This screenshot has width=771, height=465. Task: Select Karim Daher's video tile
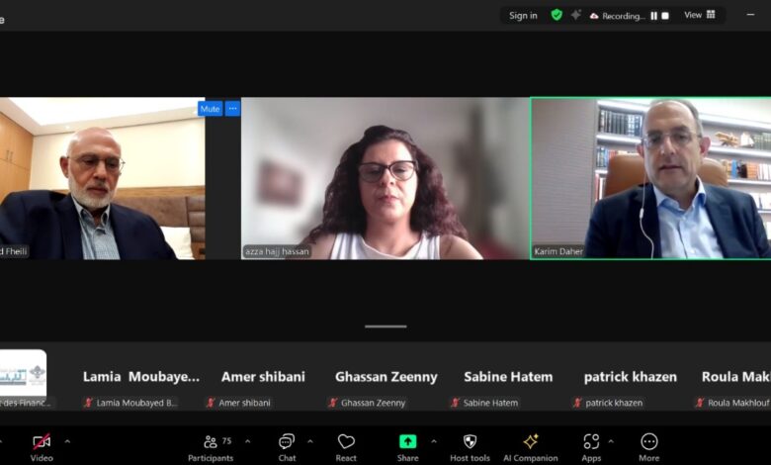[x=650, y=178]
